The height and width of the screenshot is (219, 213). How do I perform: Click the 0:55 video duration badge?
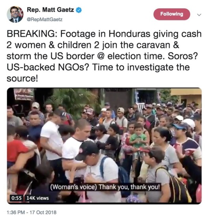tap(17, 198)
